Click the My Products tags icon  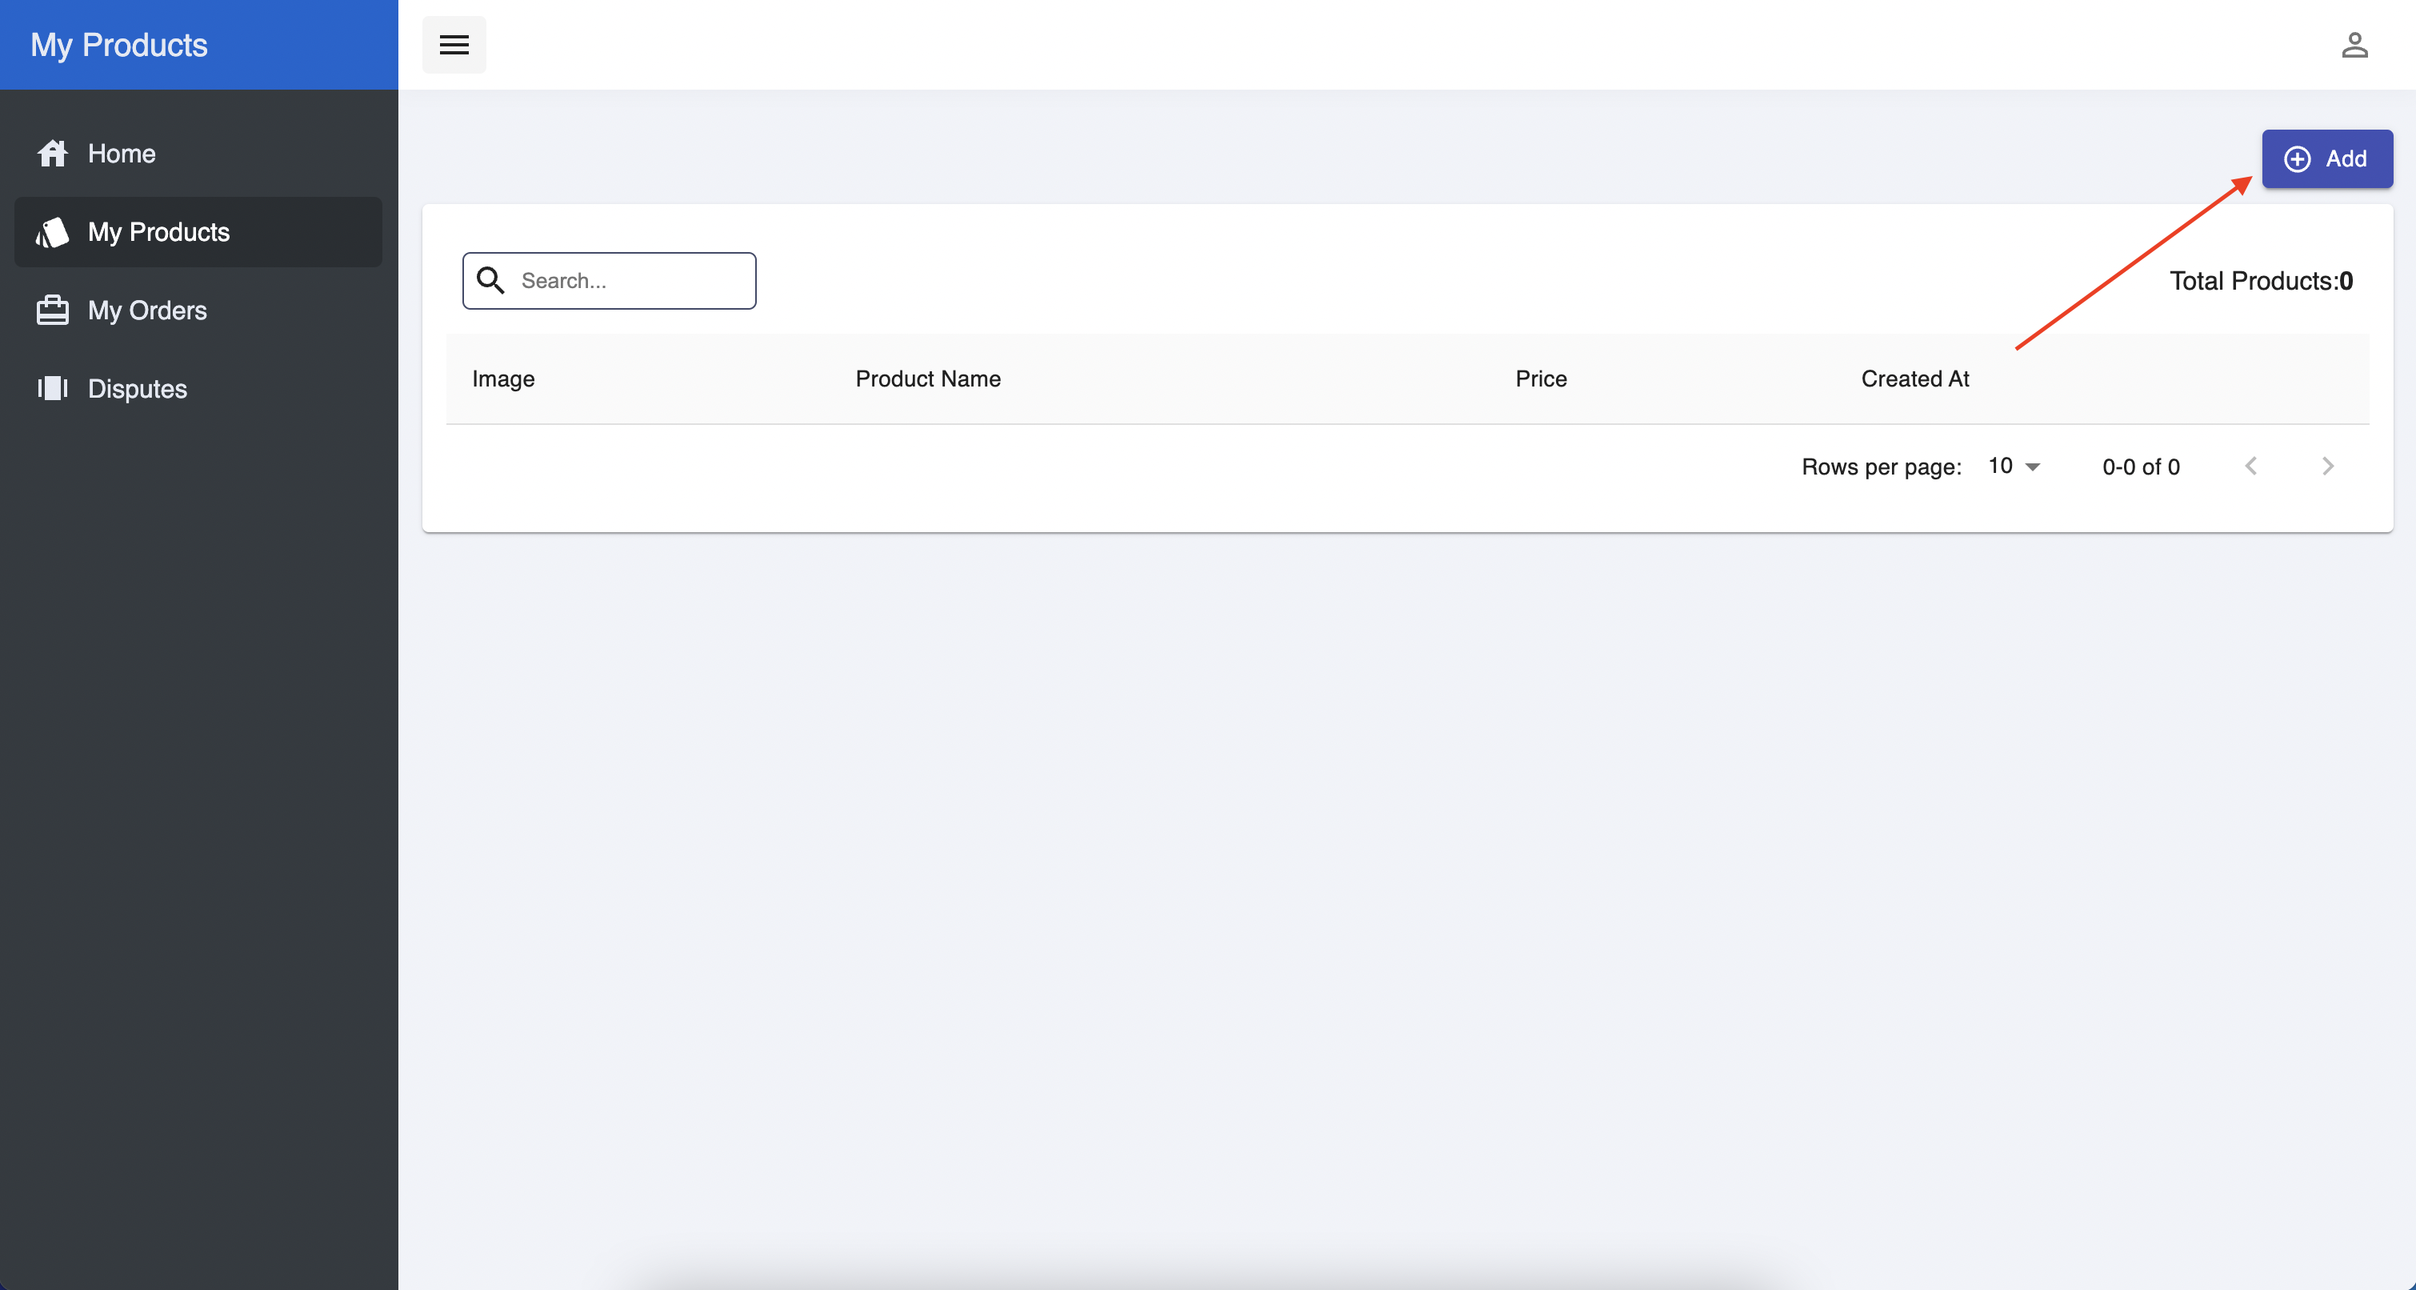coord(53,232)
